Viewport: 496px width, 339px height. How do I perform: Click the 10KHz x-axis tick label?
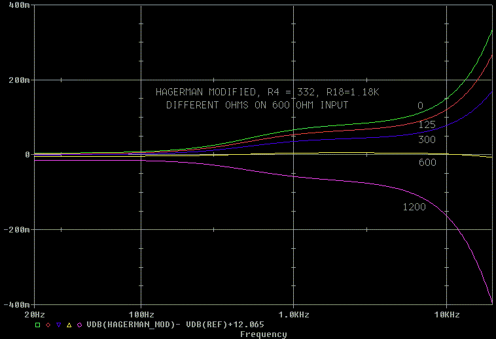[446, 314]
